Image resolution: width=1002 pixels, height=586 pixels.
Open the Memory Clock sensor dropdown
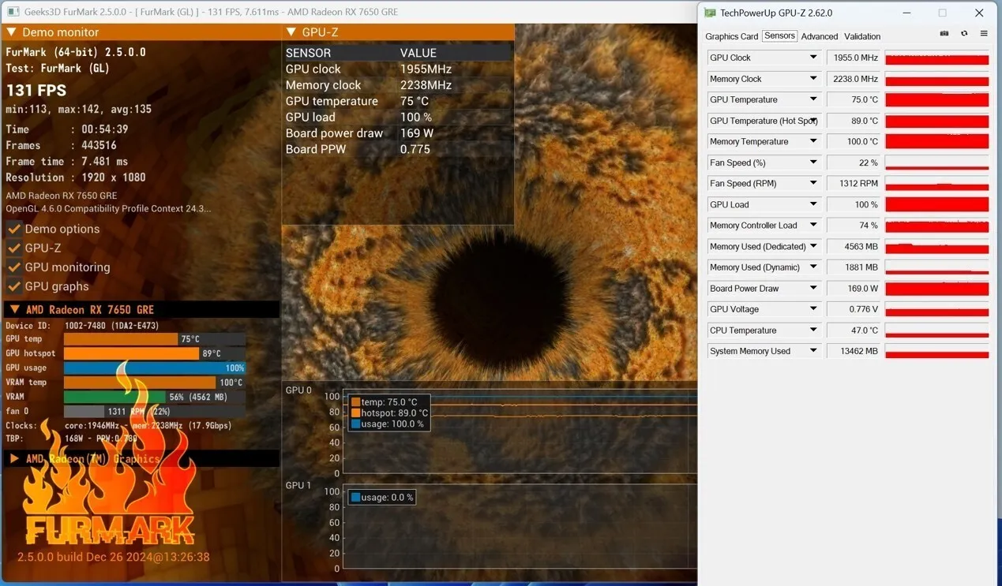(813, 79)
